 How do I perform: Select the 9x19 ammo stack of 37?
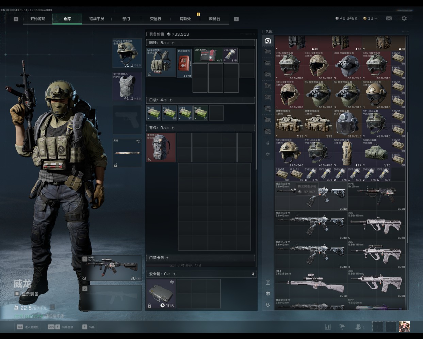(185, 113)
